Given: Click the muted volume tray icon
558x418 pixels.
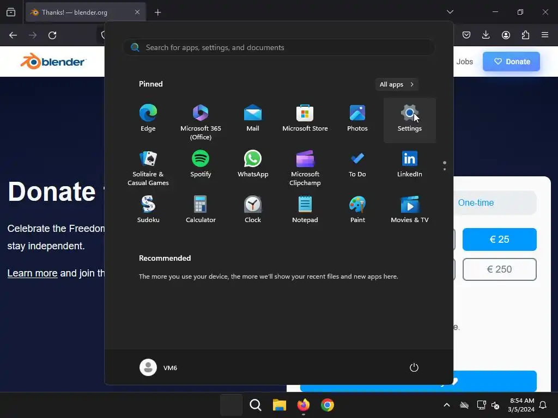Looking at the screenshot, I should tap(495, 405).
